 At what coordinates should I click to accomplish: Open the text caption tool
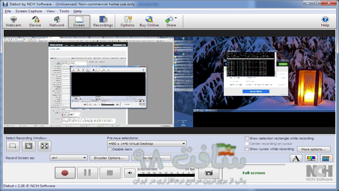296,158
